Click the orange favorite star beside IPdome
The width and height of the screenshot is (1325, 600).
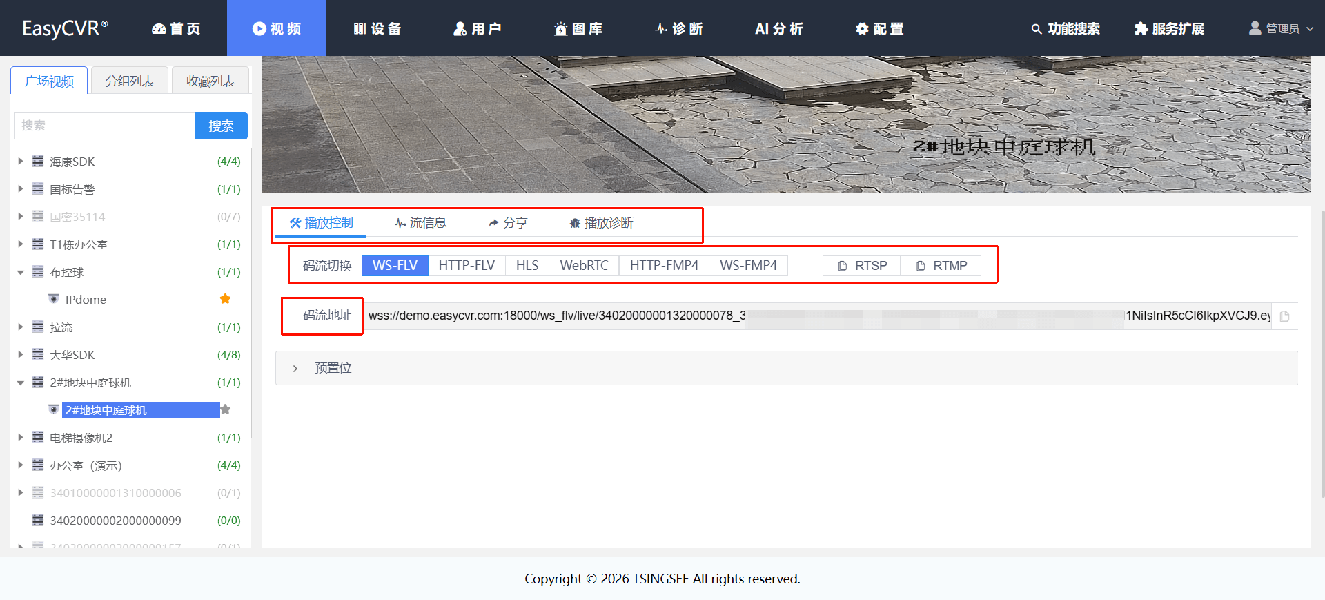(x=225, y=299)
